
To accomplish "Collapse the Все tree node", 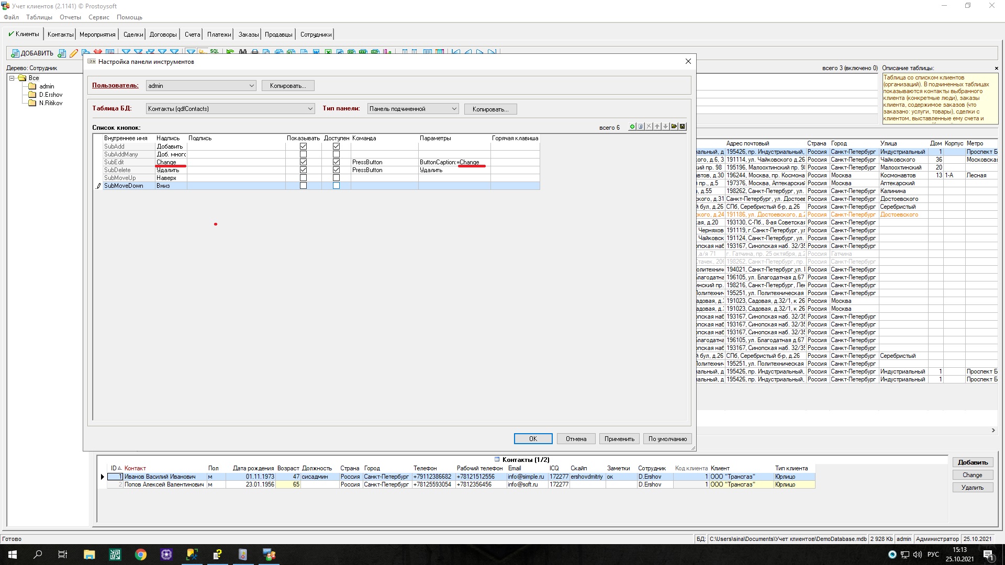I will 12,78.
